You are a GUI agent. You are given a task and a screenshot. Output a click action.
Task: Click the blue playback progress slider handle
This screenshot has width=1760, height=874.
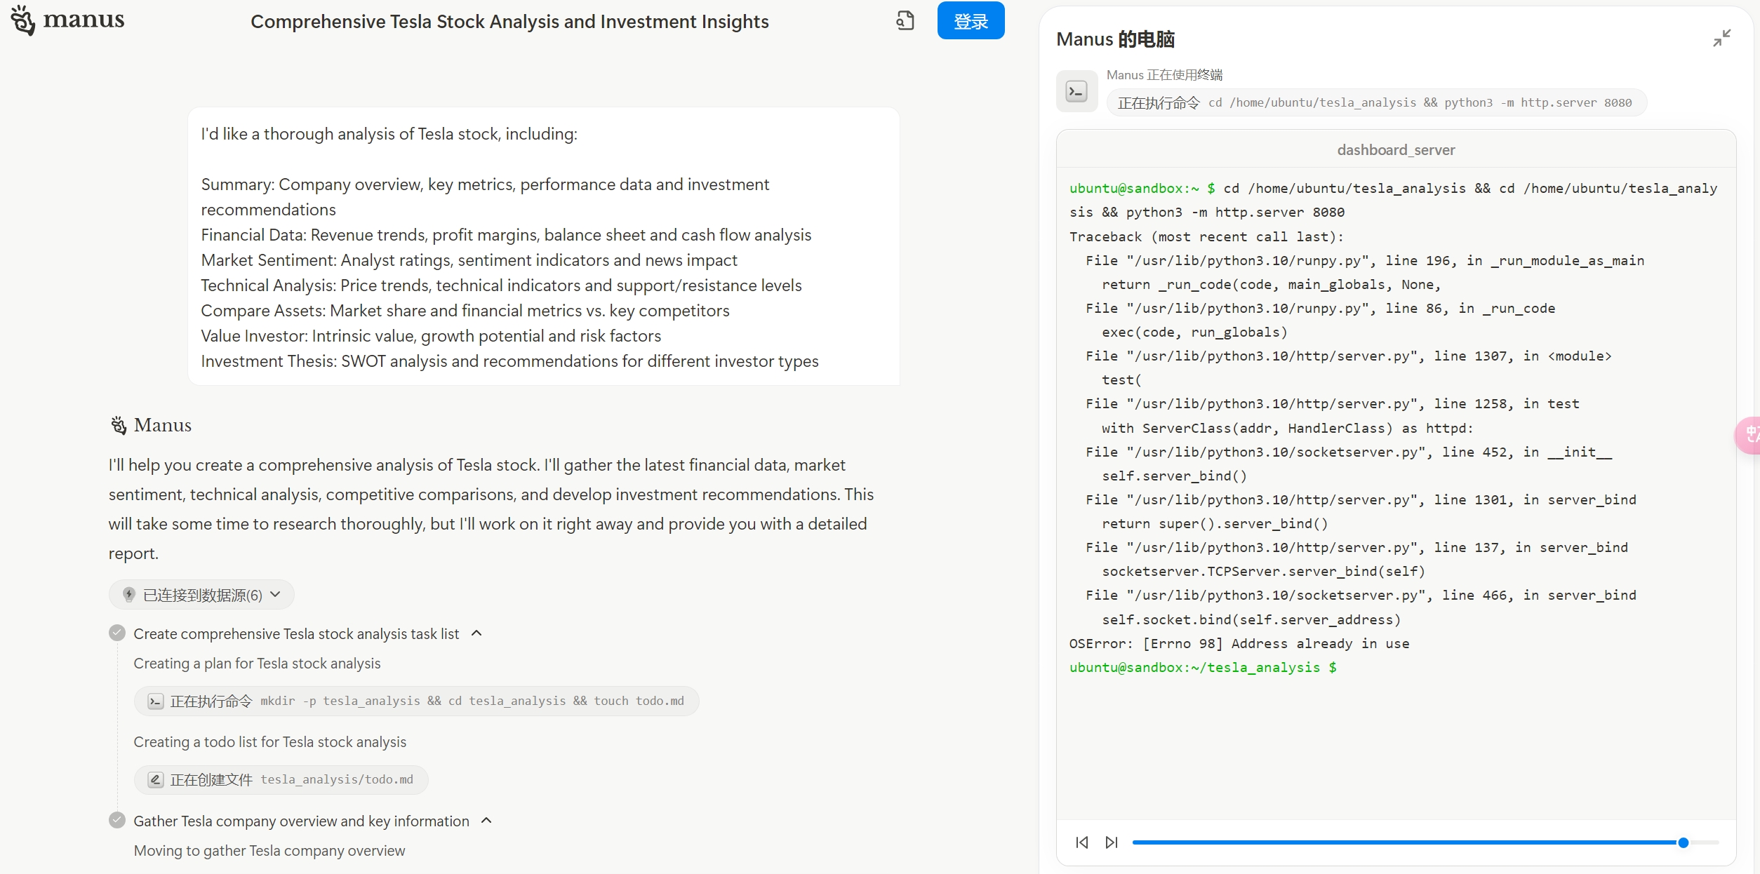click(1683, 842)
